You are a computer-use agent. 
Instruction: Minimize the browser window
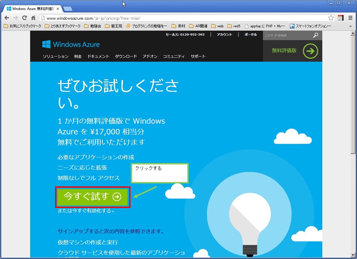pyautogui.click(x=331, y=3)
